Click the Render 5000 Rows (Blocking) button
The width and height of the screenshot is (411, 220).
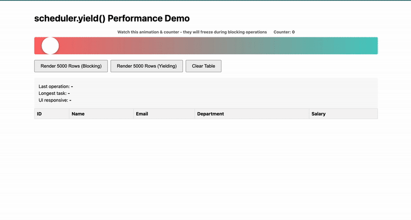tap(71, 66)
